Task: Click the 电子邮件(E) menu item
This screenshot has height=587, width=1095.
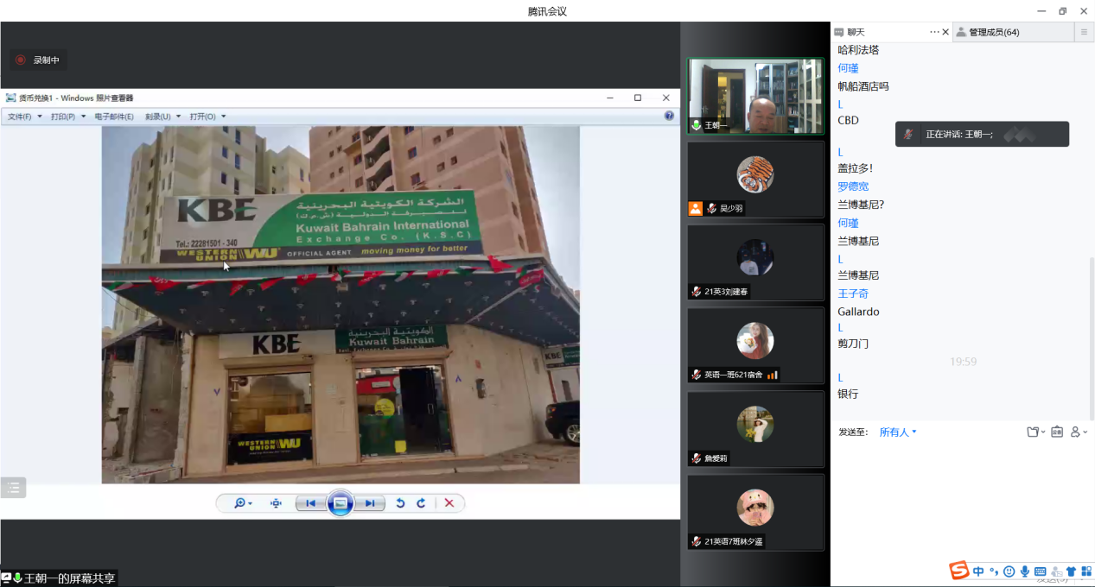Action: click(x=114, y=117)
